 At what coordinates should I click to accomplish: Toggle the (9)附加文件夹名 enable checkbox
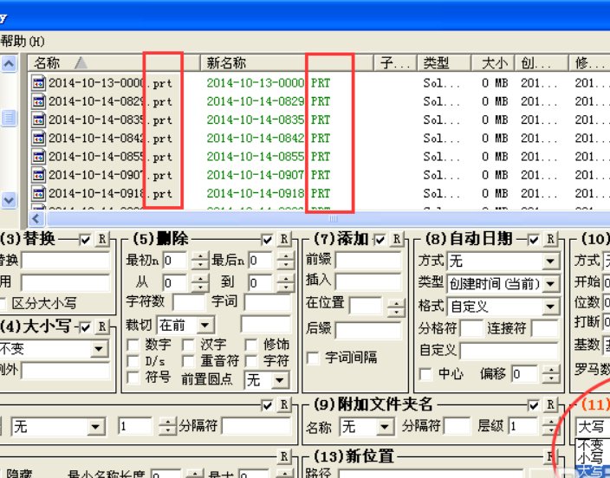(x=534, y=406)
